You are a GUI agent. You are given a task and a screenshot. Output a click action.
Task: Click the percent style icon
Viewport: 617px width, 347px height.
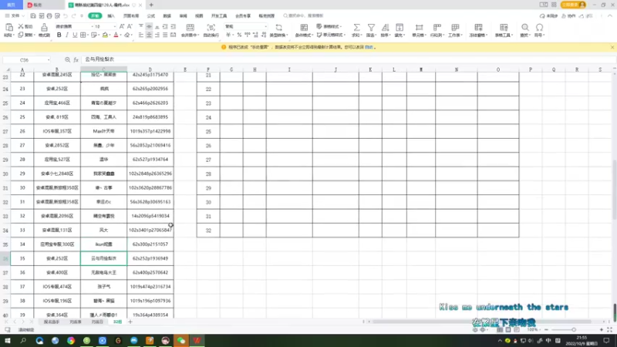tap(239, 35)
